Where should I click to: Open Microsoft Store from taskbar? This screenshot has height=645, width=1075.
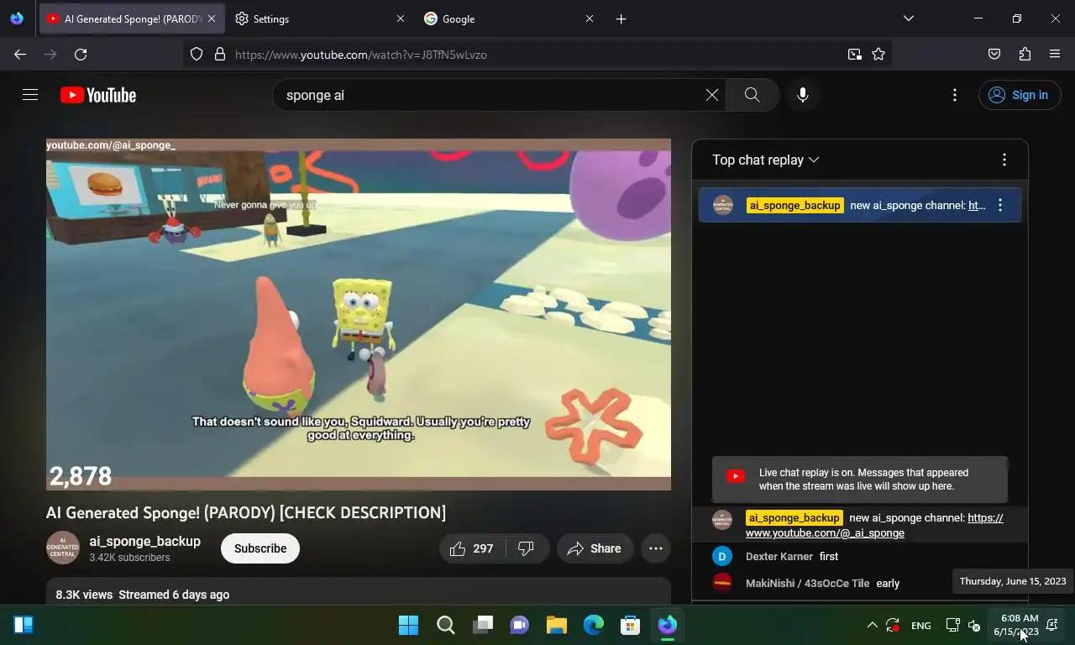coord(631,625)
